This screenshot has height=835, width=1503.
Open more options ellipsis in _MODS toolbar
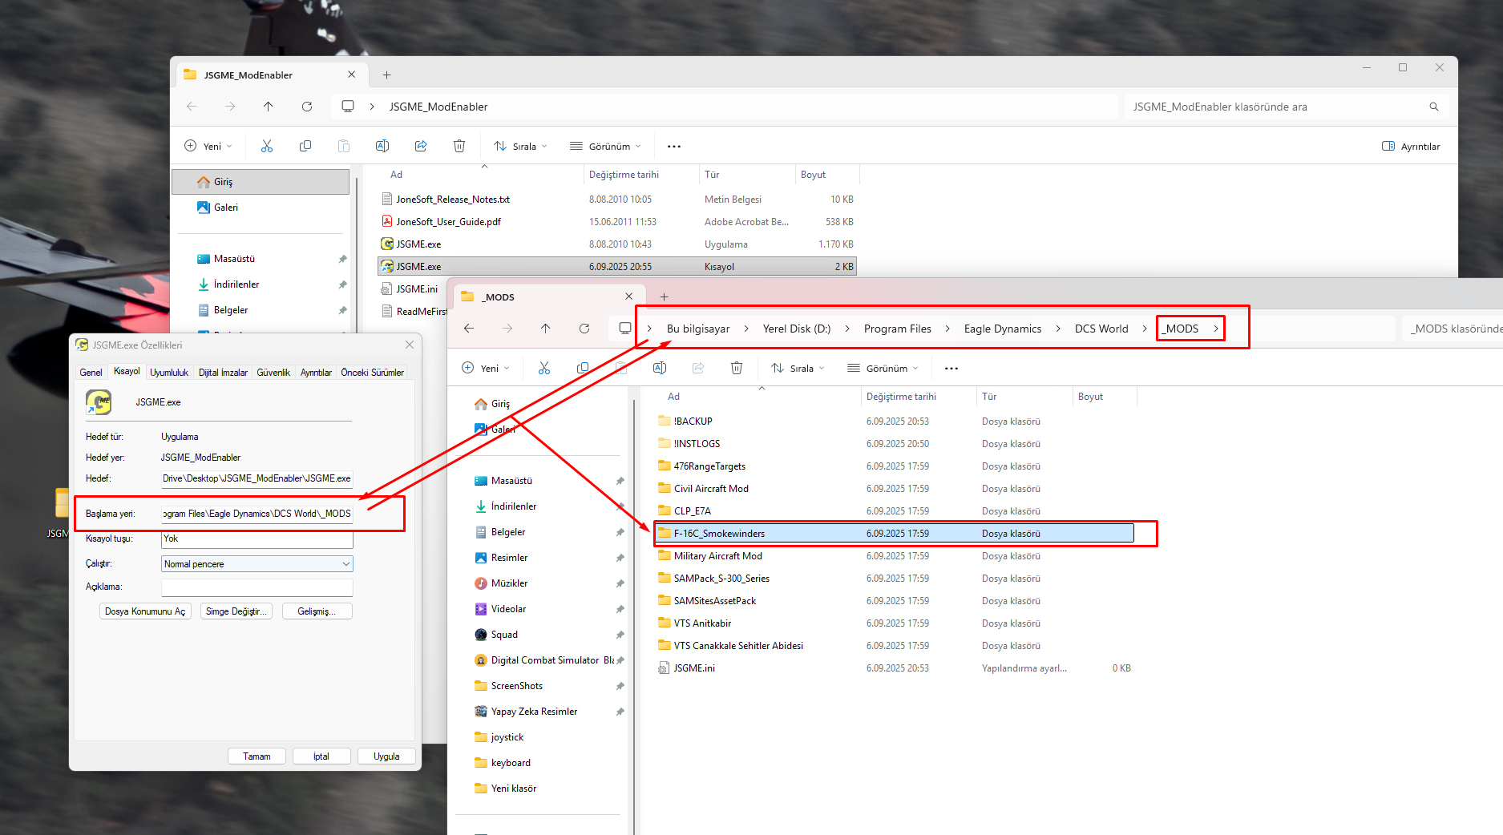click(951, 369)
